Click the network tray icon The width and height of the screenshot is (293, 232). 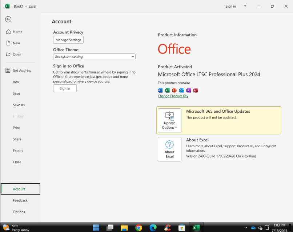click(267, 228)
